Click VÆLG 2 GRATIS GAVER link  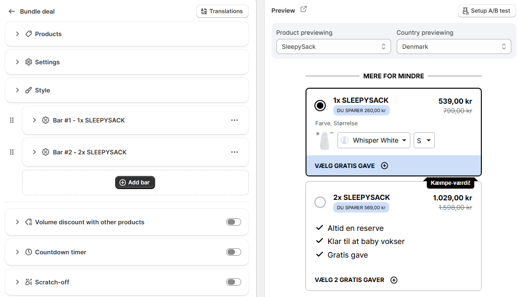point(350,280)
